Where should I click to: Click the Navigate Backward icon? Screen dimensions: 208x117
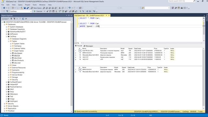coord(4,8)
